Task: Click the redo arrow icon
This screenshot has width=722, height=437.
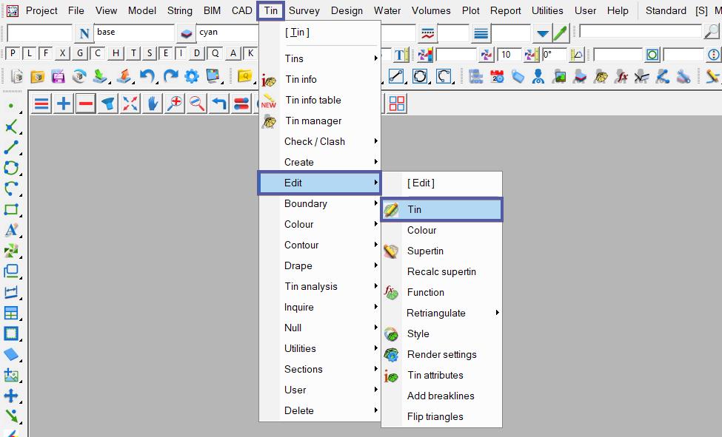Action: point(170,76)
